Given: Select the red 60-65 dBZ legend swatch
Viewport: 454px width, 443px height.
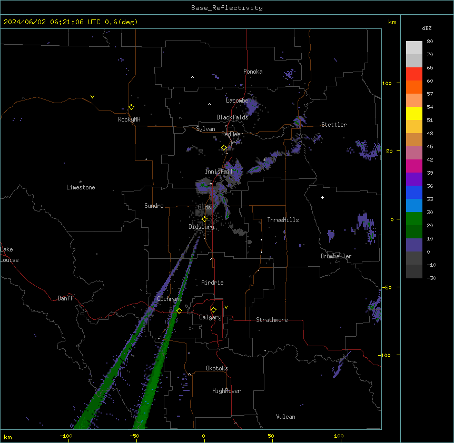Looking at the screenshot, I should [414, 74].
